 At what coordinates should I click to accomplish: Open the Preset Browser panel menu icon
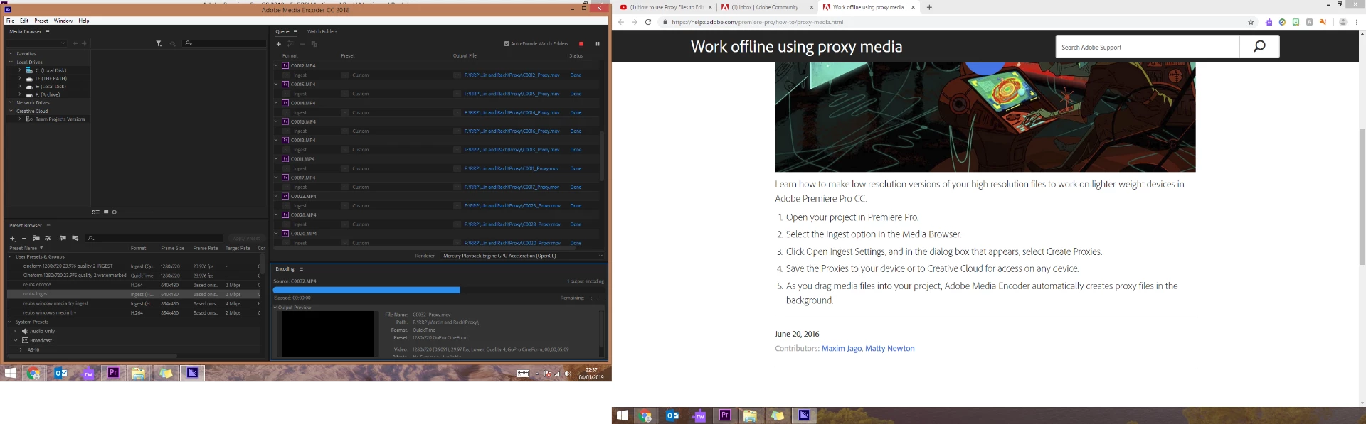tap(48, 225)
